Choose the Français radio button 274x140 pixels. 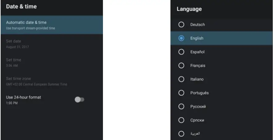tap(182, 65)
